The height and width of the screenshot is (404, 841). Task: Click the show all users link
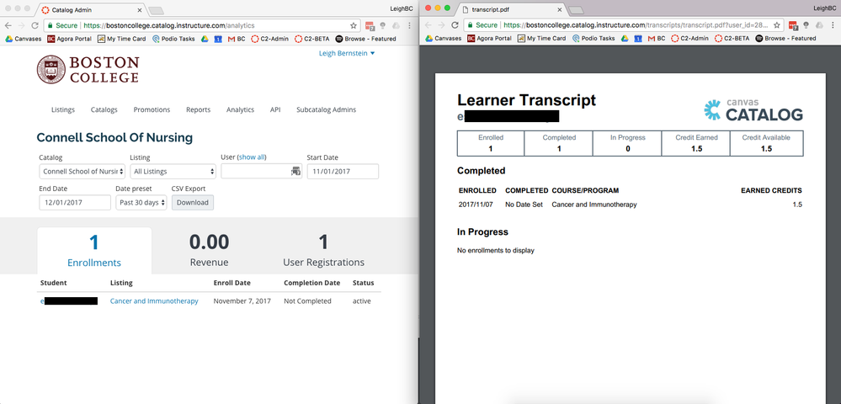(252, 157)
